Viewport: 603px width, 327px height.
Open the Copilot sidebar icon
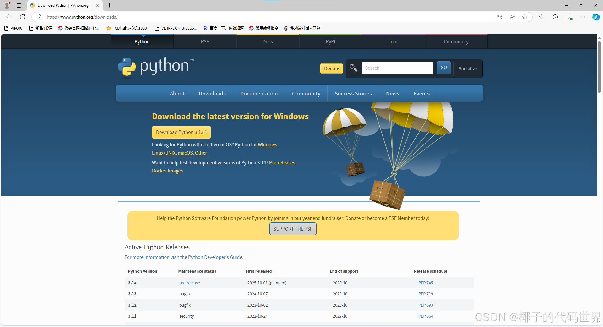(x=596, y=17)
